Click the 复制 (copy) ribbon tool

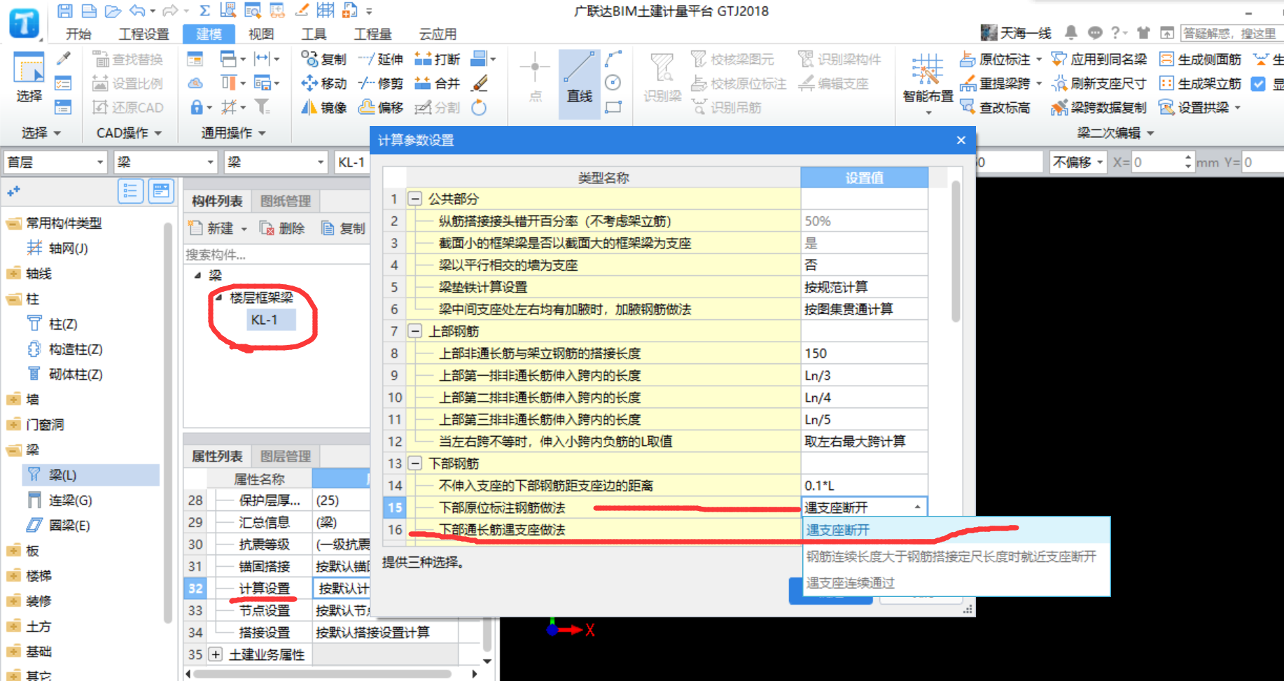point(323,59)
